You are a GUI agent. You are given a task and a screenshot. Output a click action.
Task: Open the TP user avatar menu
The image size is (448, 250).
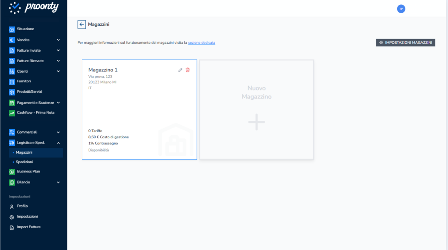point(401,9)
